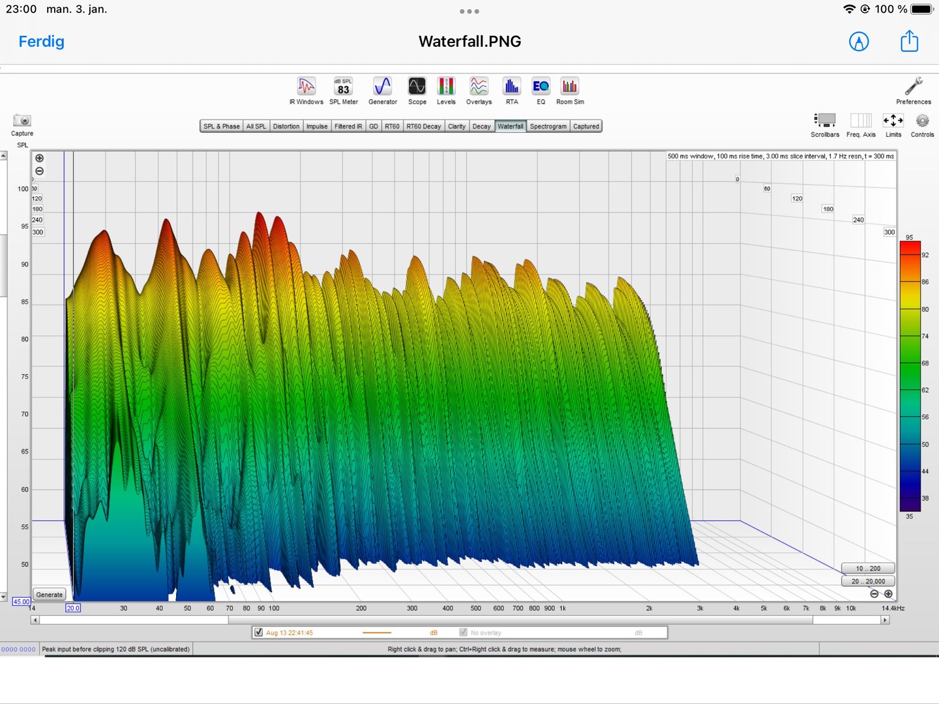This screenshot has width=939, height=704.
Task: Open Preferences wrench icon
Action: point(914,91)
